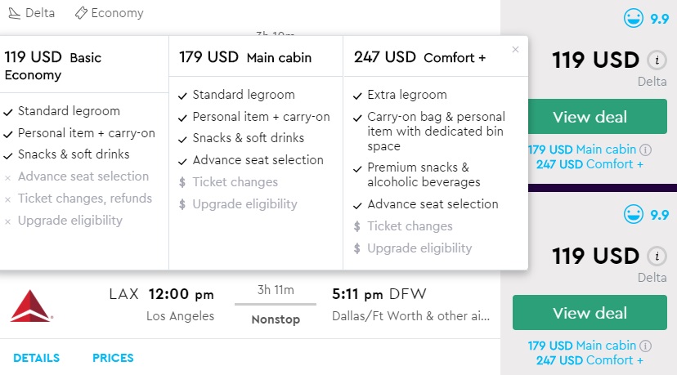Open info icon beside 12:00 pm flight's 119 USD
Screen dimensions: 677x375
[656, 256]
